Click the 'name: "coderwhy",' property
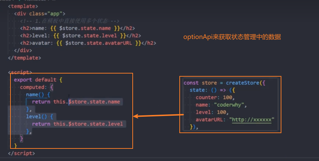The width and height of the screenshot is (319, 161). pyautogui.click(x=221, y=105)
